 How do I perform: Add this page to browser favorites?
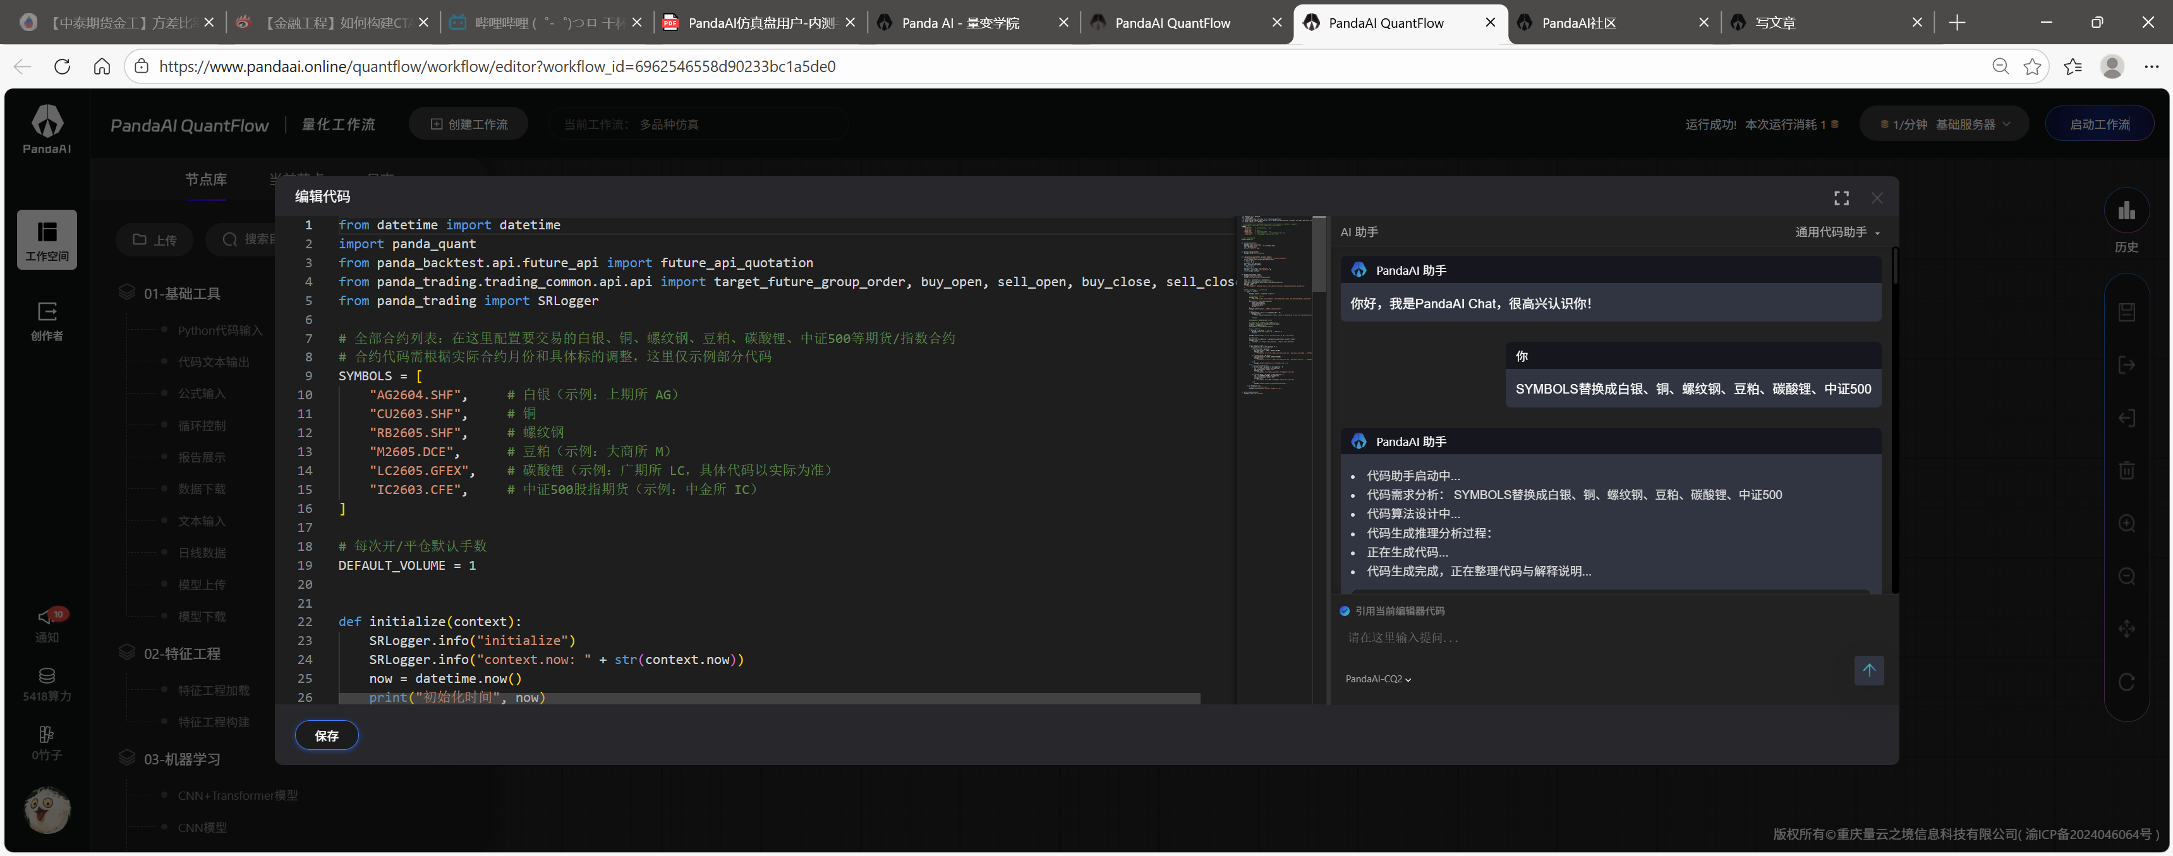pyautogui.click(x=2032, y=66)
